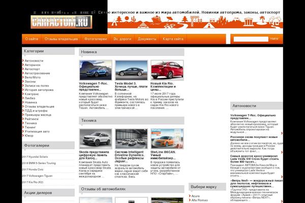The width and height of the screenshot is (305, 203).
Task: Click the CARFACTUM.RU logo
Action: click(62, 22)
